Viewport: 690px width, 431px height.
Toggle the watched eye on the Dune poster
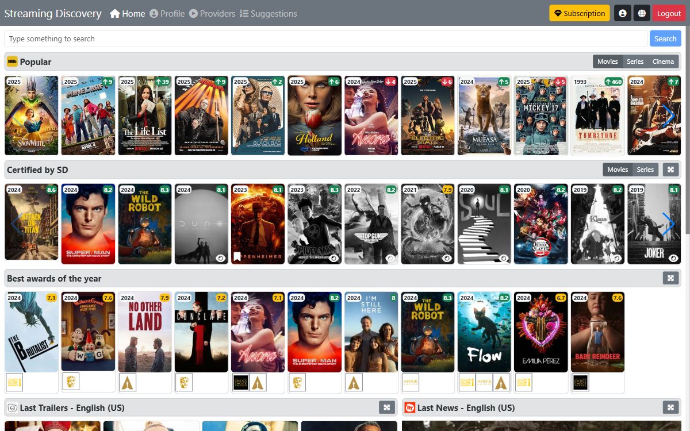coord(220,257)
